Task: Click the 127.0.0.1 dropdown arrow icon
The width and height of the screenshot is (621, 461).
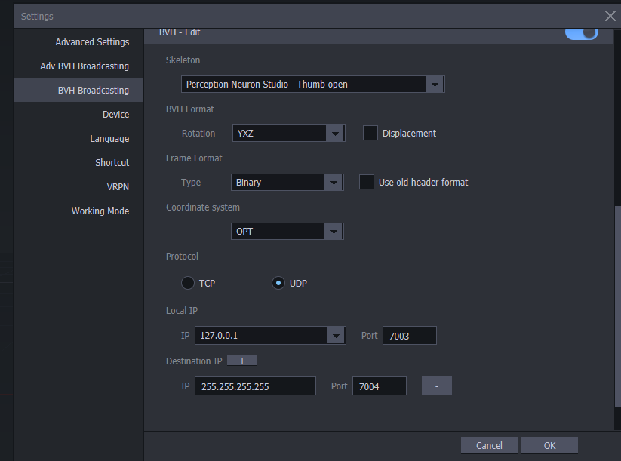Action: (x=336, y=336)
